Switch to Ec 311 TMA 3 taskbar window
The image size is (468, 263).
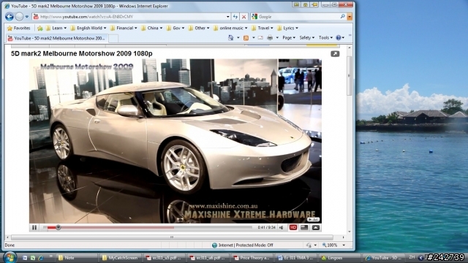[296, 258]
